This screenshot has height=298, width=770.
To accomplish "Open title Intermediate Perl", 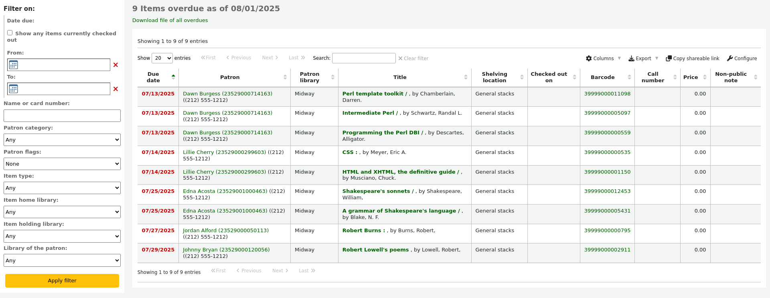I will (370, 113).
